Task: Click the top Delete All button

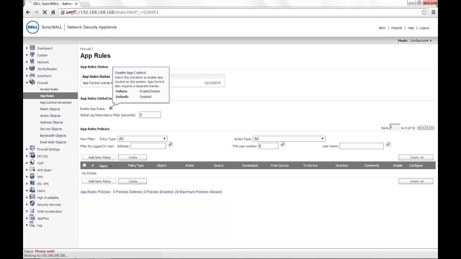Action: [417, 158]
